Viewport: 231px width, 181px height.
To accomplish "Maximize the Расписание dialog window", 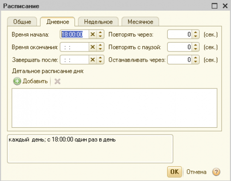I will coord(214,6).
